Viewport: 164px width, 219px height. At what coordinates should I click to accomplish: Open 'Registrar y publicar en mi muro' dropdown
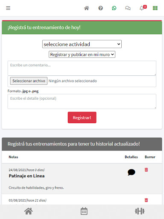(x=82, y=54)
